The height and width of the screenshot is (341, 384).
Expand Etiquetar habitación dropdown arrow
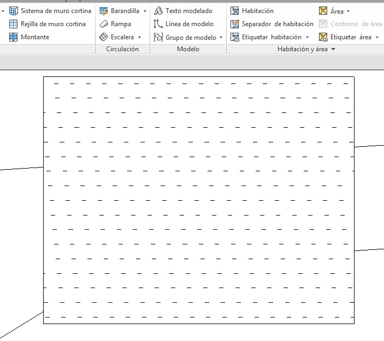pos(307,37)
